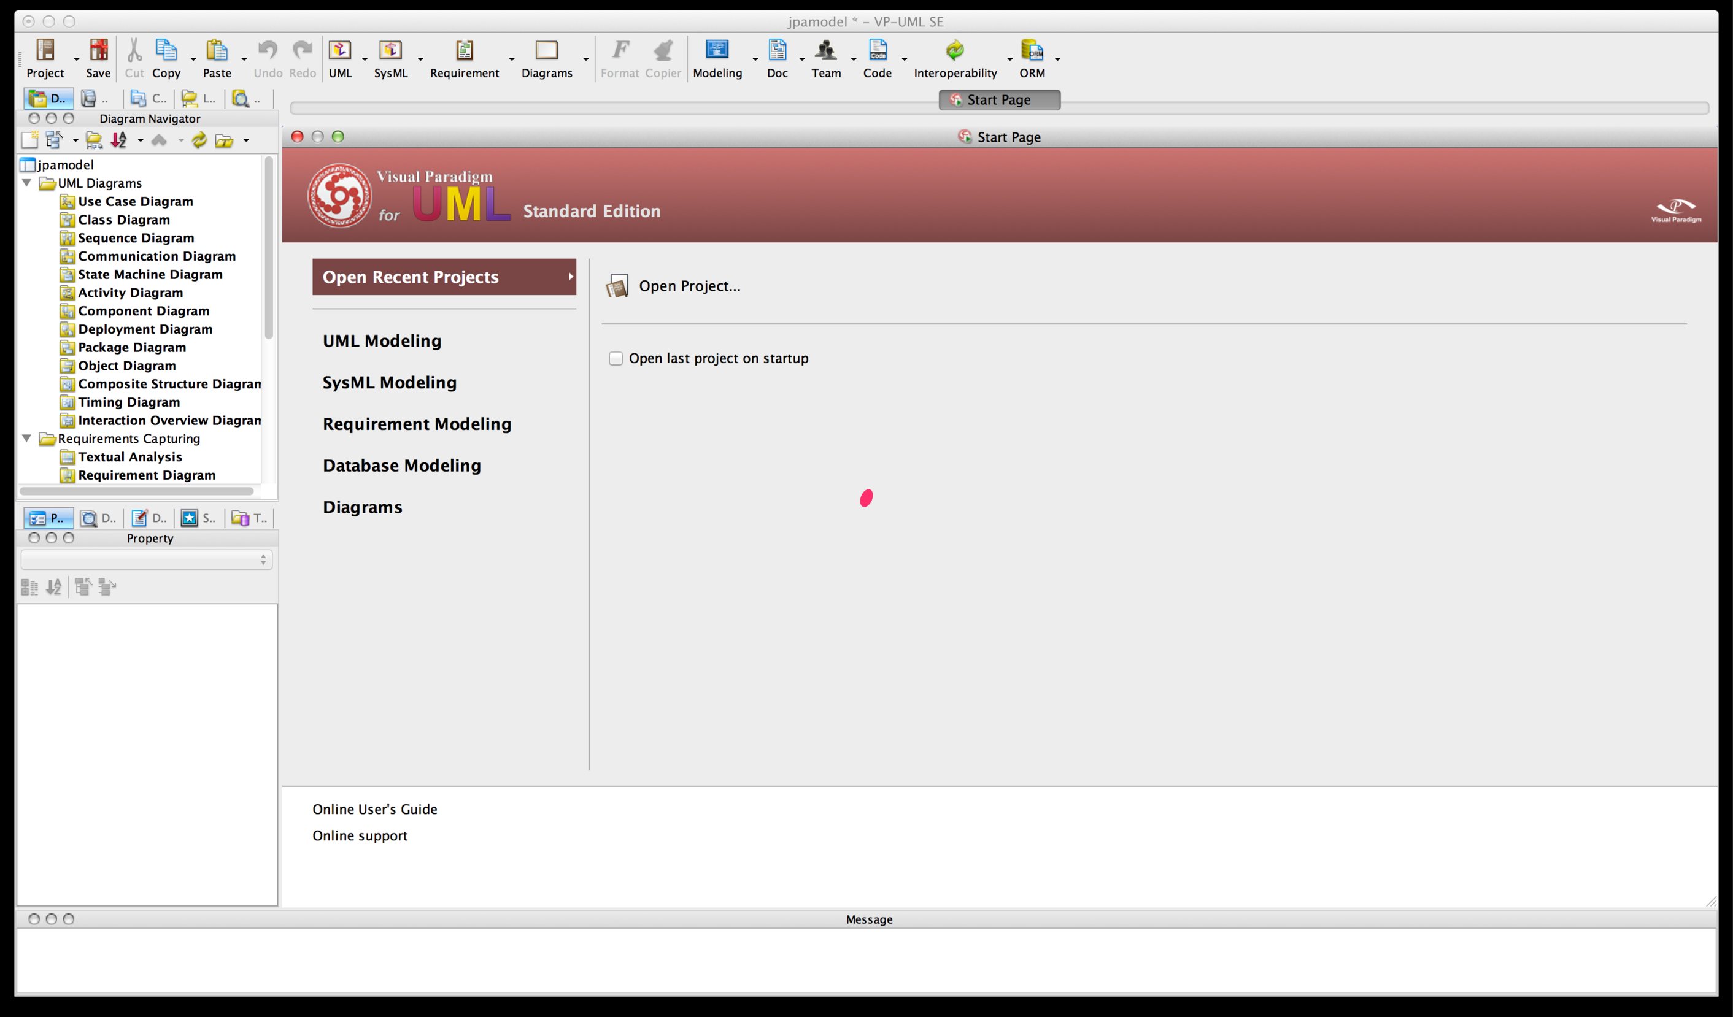
Task: Select the D.. Diagram Navigator tab
Action: point(49,98)
